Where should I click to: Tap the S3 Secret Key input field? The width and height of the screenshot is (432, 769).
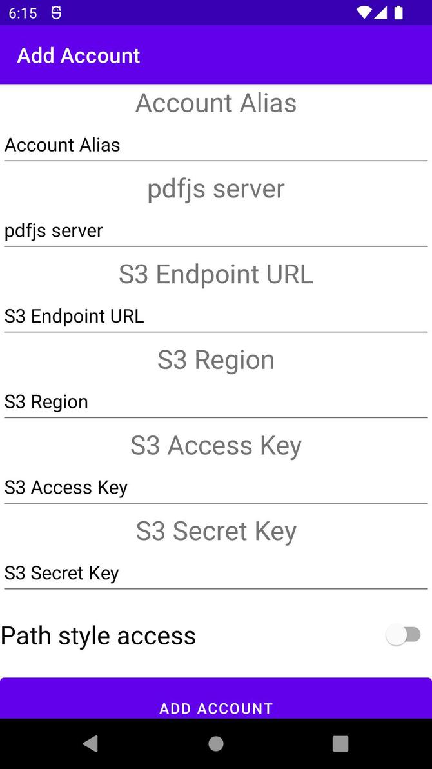click(216, 573)
